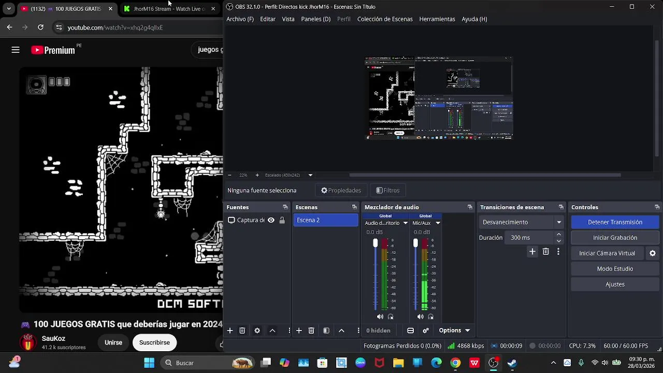Open Paneles menu in OBS

(315, 19)
